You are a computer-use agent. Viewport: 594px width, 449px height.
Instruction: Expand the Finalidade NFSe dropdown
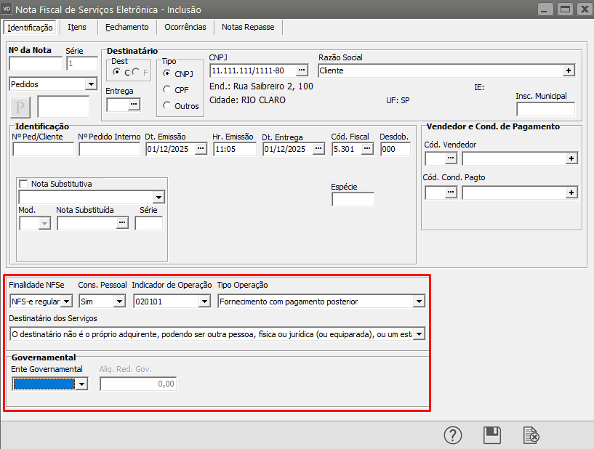click(67, 301)
